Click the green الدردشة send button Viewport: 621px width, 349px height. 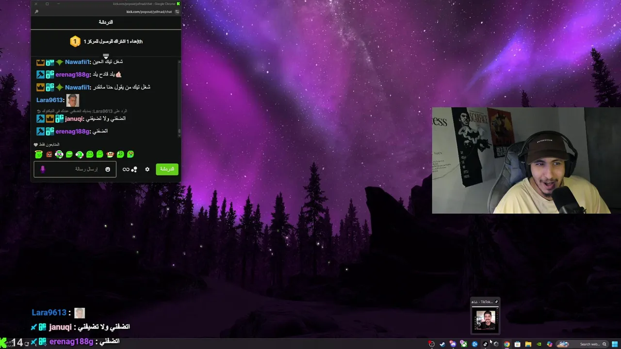167,169
